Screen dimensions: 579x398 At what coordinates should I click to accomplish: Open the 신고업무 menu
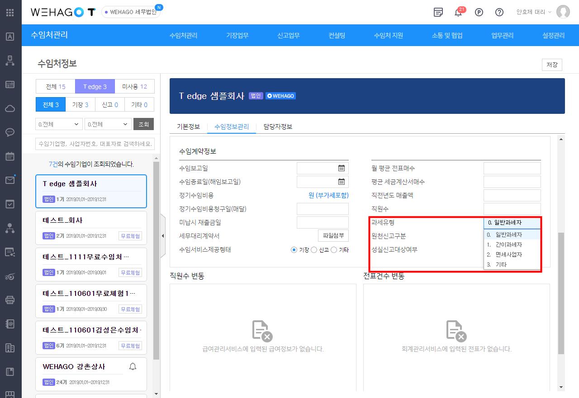click(288, 35)
